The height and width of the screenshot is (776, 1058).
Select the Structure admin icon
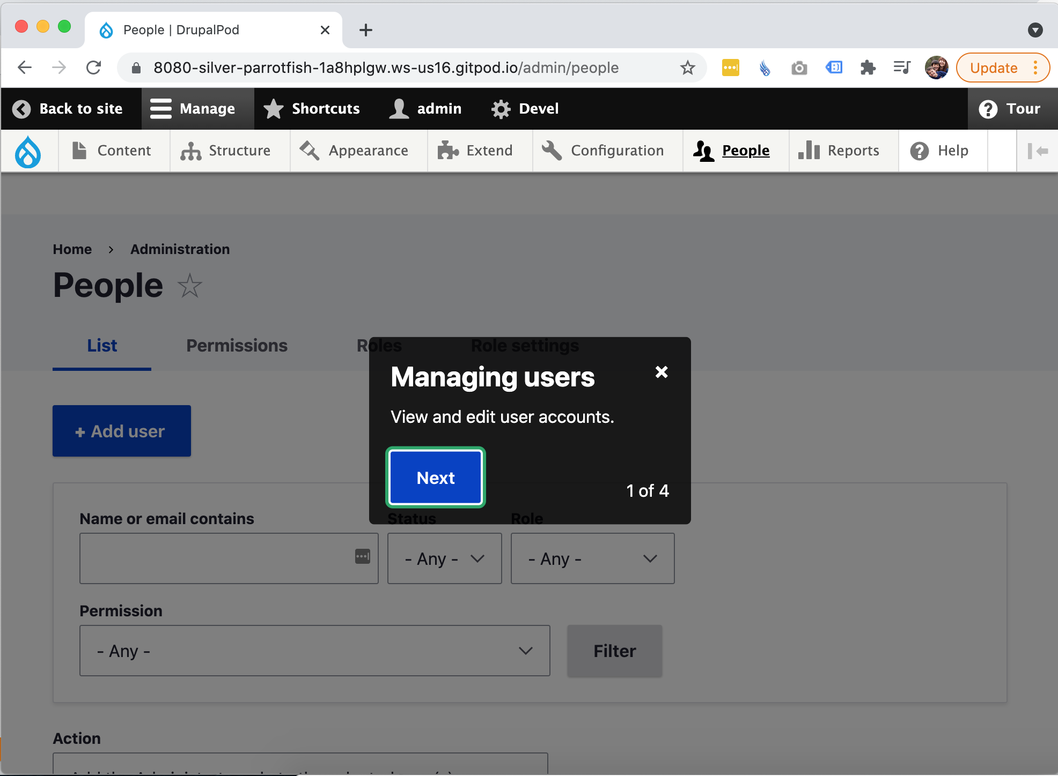pyautogui.click(x=190, y=151)
